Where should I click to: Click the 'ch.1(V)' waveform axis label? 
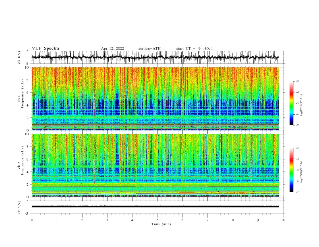pos(19,57)
